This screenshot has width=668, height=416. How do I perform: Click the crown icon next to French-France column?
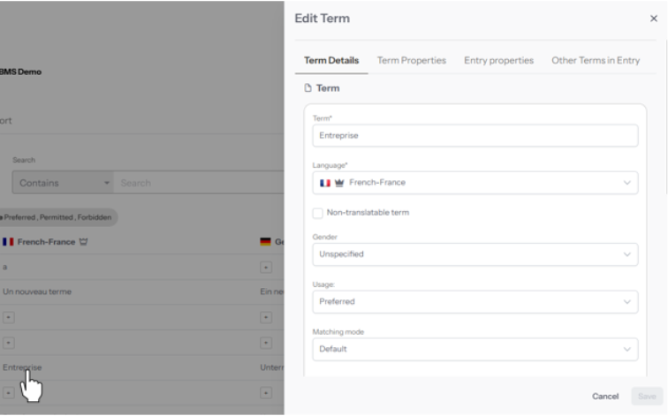point(86,242)
